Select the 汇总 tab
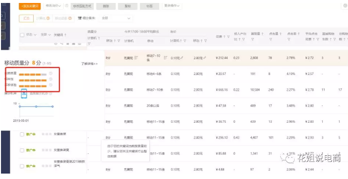The image size is (348, 179). point(26,18)
